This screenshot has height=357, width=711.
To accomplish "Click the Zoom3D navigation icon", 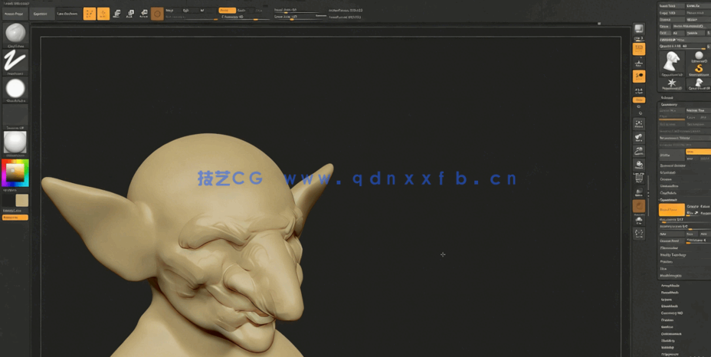I will (x=639, y=151).
